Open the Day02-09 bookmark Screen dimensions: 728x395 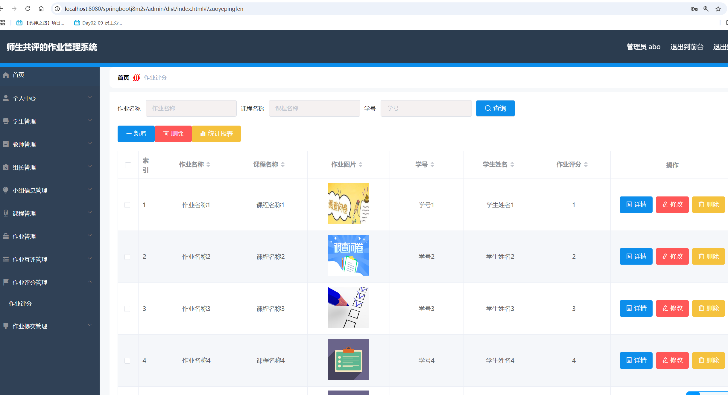(98, 23)
